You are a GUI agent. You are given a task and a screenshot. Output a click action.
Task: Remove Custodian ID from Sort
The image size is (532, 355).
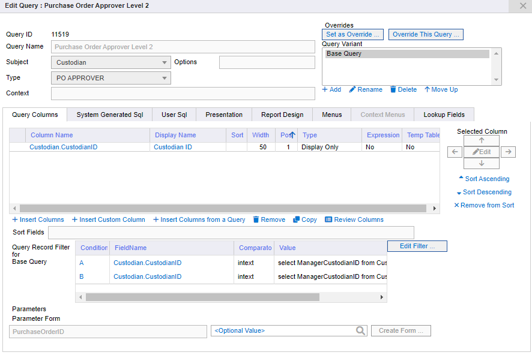pos(484,205)
